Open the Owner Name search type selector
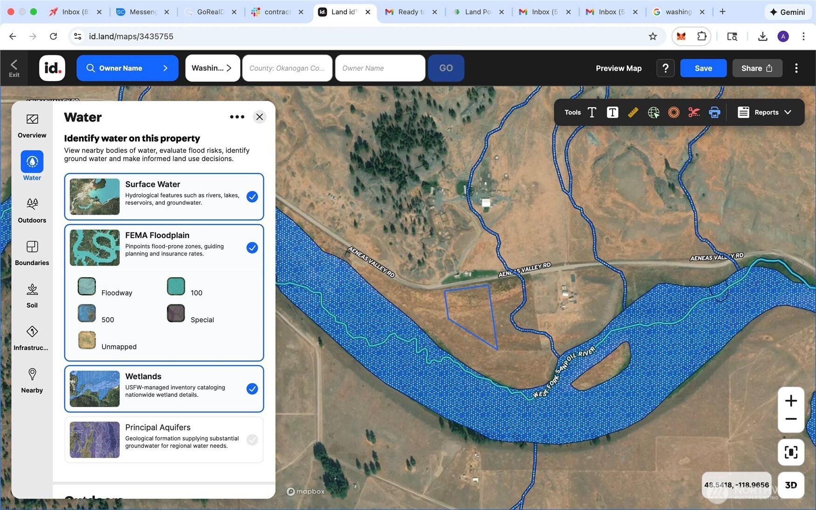The height and width of the screenshot is (510, 816). point(127,68)
